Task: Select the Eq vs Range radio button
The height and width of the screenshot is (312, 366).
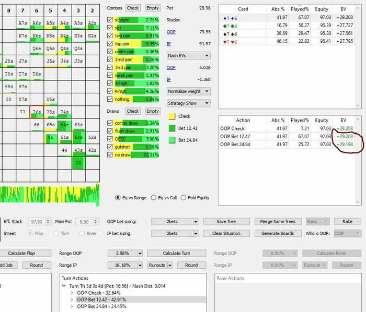Action: 118,197
